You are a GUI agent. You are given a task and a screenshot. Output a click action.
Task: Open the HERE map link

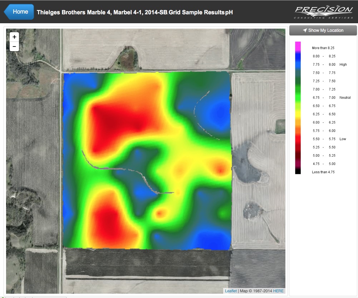click(x=278, y=291)
